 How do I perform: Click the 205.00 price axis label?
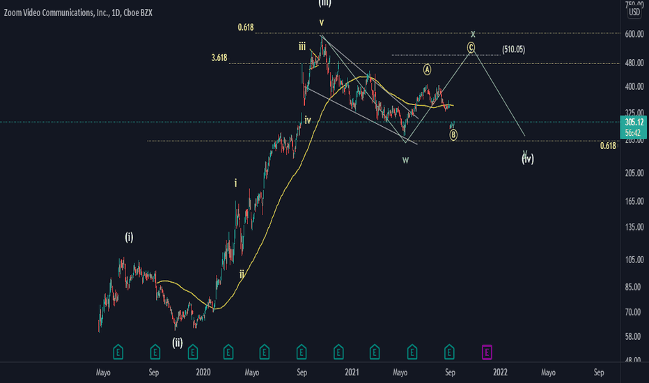634,173
